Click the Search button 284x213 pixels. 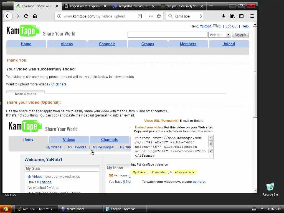point(240,35)
